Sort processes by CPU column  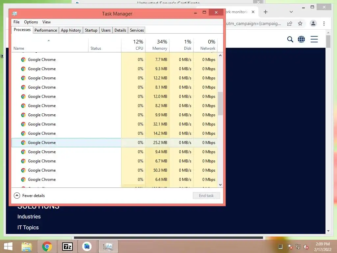[x=133, y=45]
